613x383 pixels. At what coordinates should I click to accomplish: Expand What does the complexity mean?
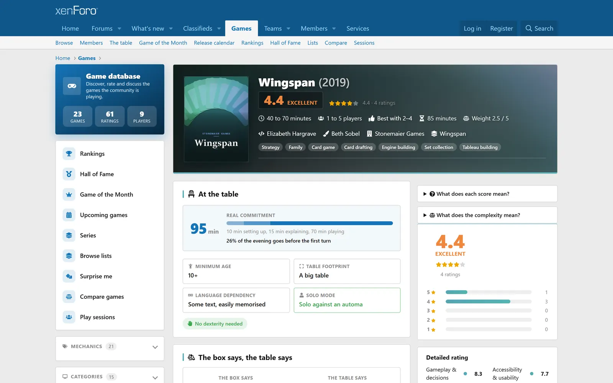(487, 215)
